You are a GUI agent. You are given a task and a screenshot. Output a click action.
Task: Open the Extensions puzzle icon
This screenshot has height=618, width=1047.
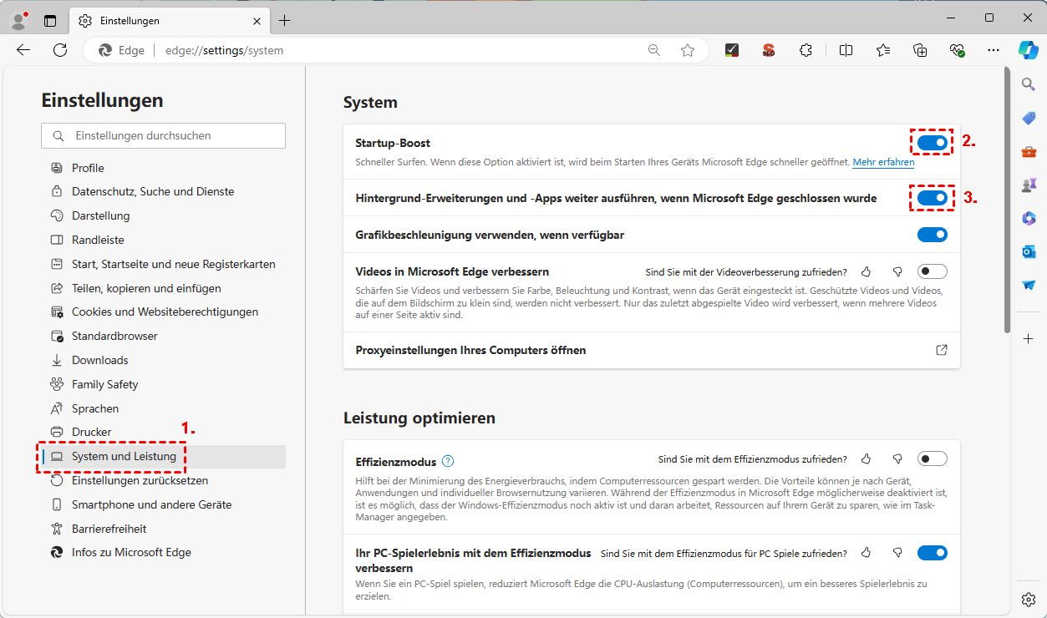point(806,50)
